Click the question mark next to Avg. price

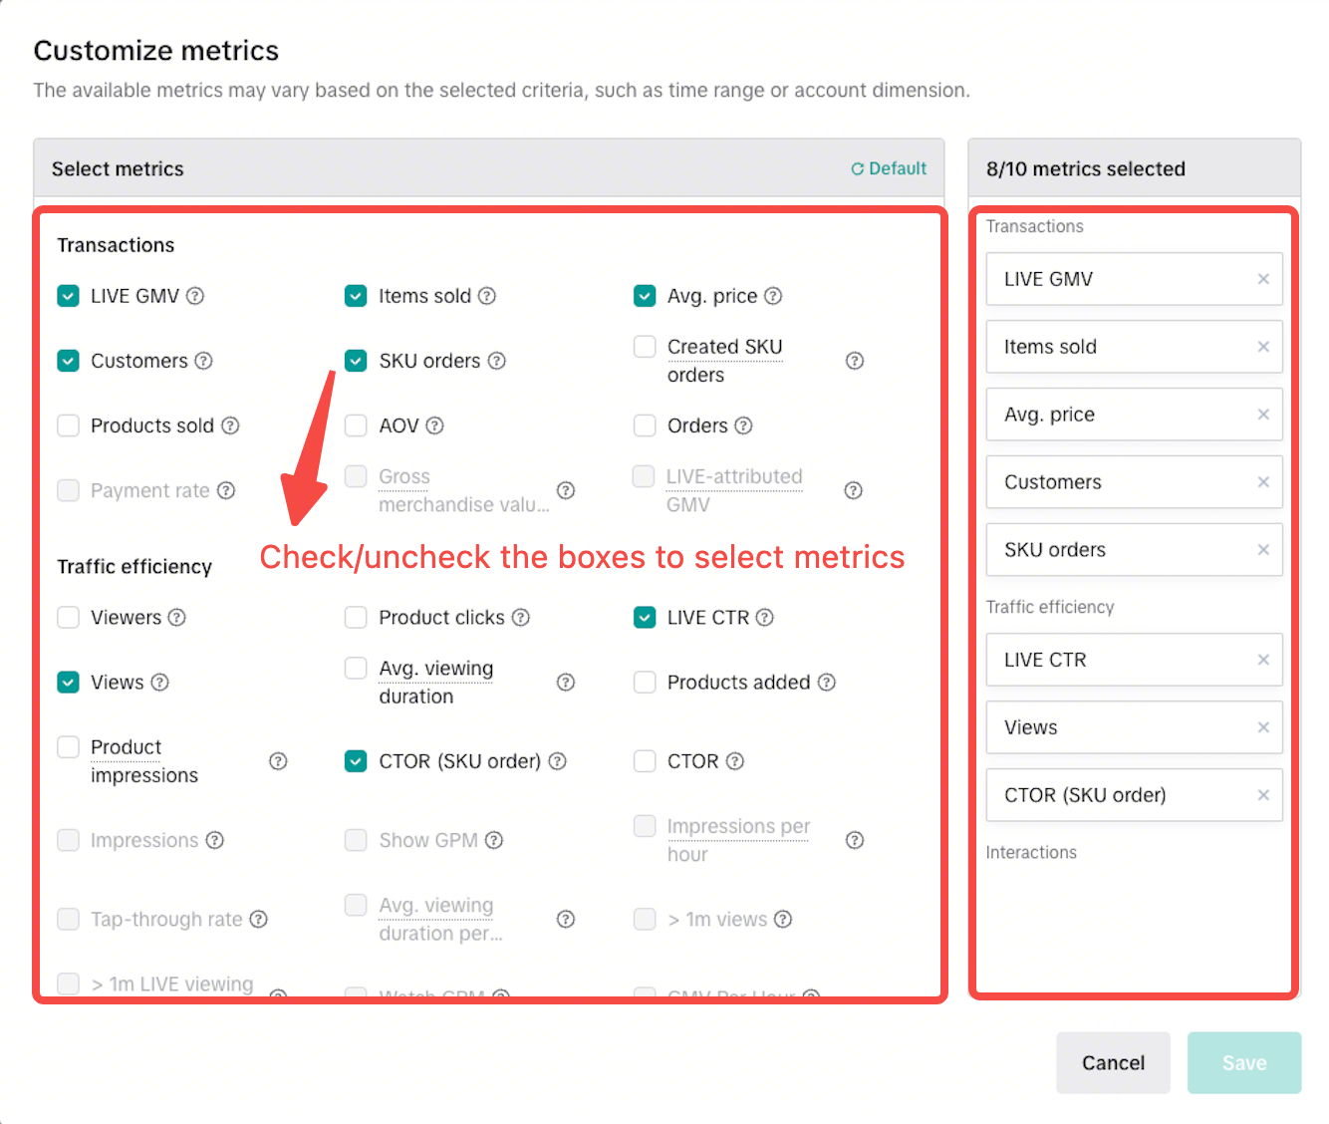coord(773,296)
